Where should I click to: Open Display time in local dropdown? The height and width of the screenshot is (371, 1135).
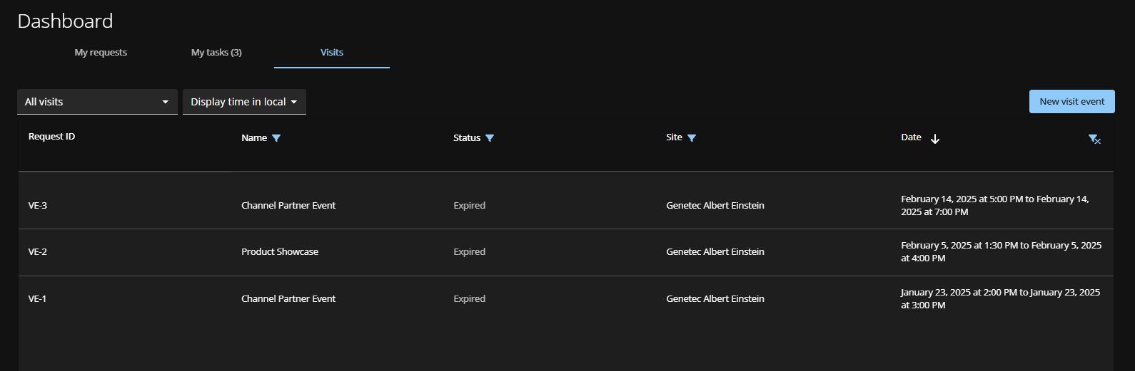(244, 102)
